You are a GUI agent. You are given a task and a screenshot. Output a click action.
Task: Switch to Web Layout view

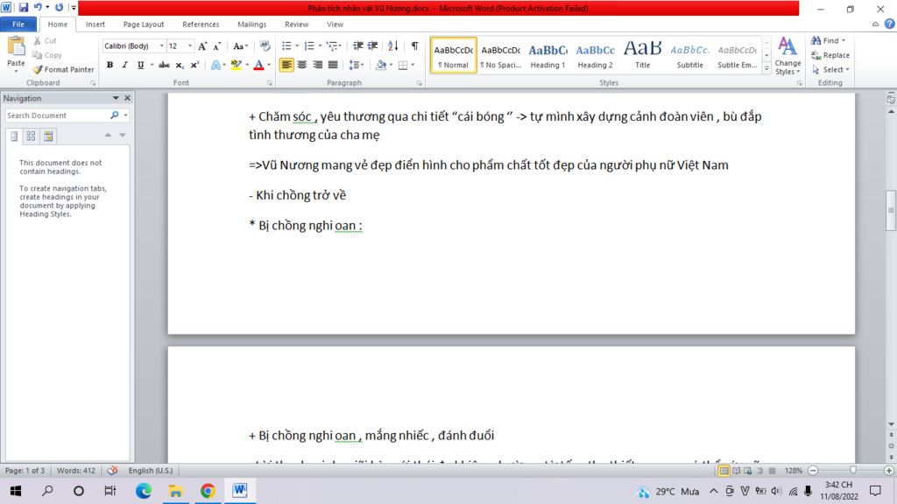click(748, 470)
